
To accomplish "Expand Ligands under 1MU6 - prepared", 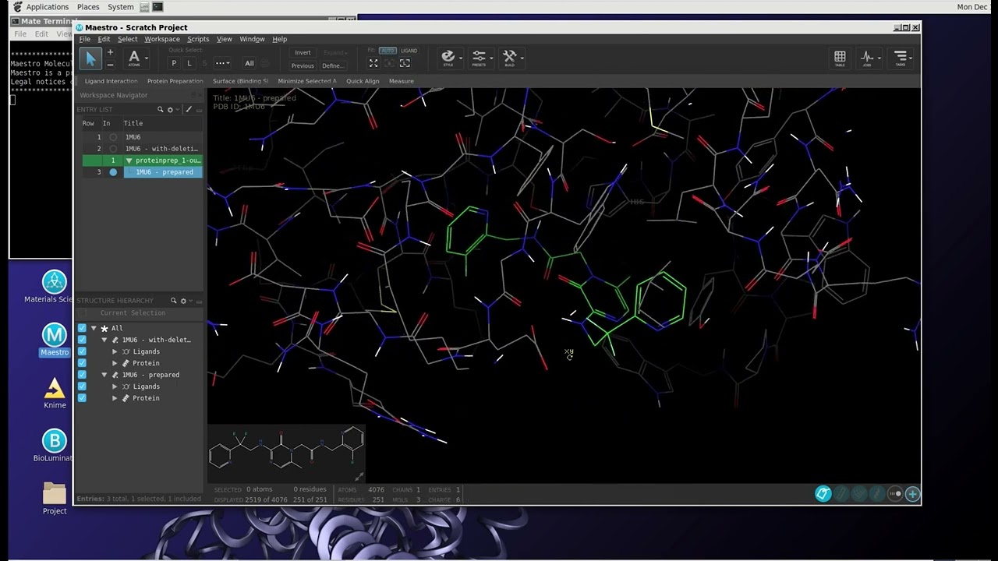I will coord(115,386).
